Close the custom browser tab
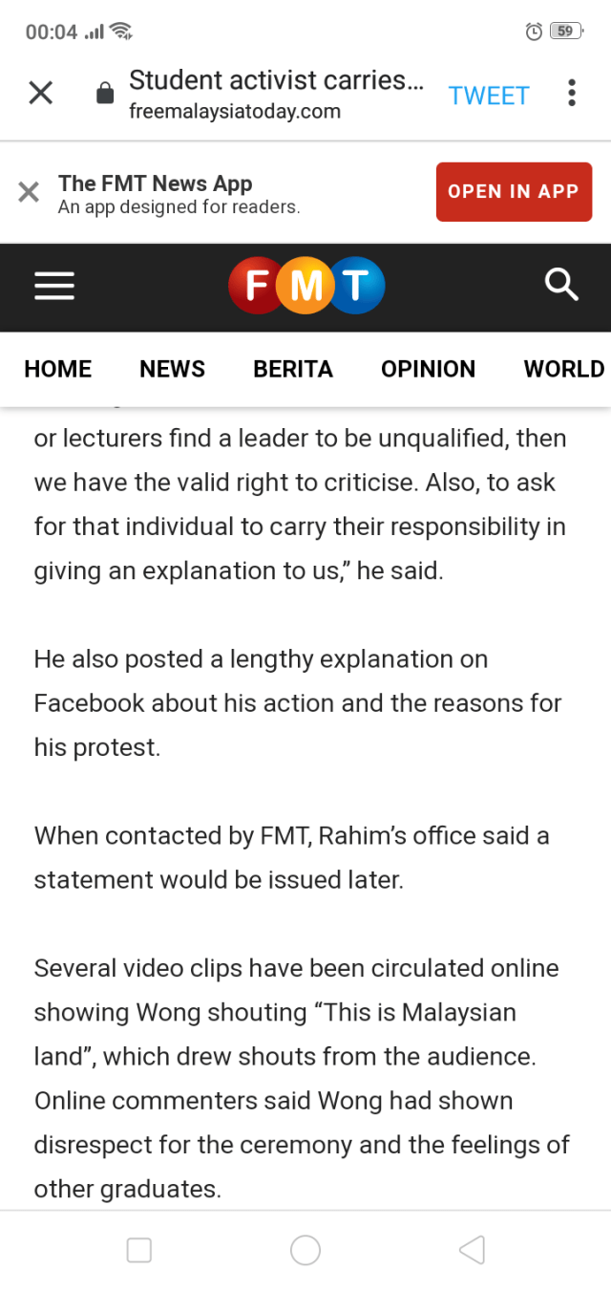This screenshot has width=611, height=1291. [40, 93]
